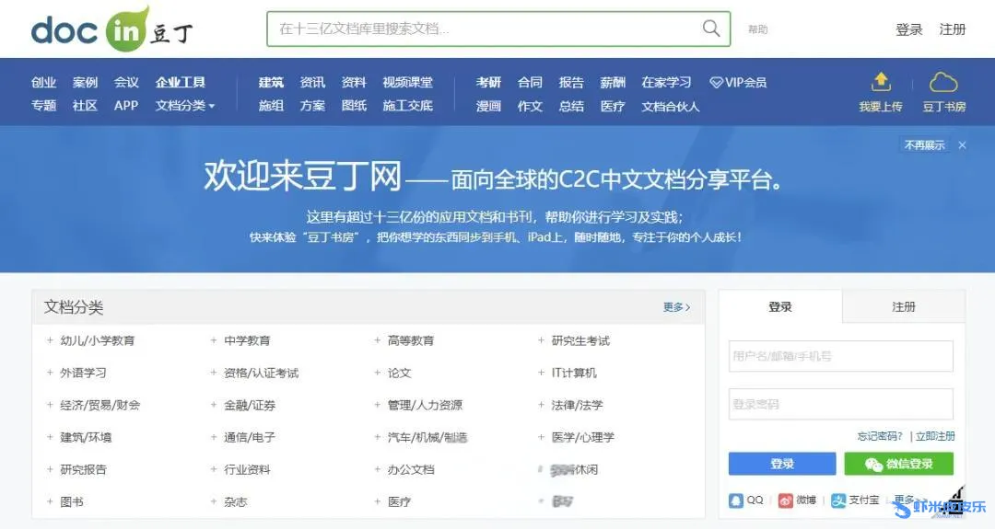The height and width of the screenshot is (529, 995).
Task: Click the VIP会员 diamond link
Action: 738,82
